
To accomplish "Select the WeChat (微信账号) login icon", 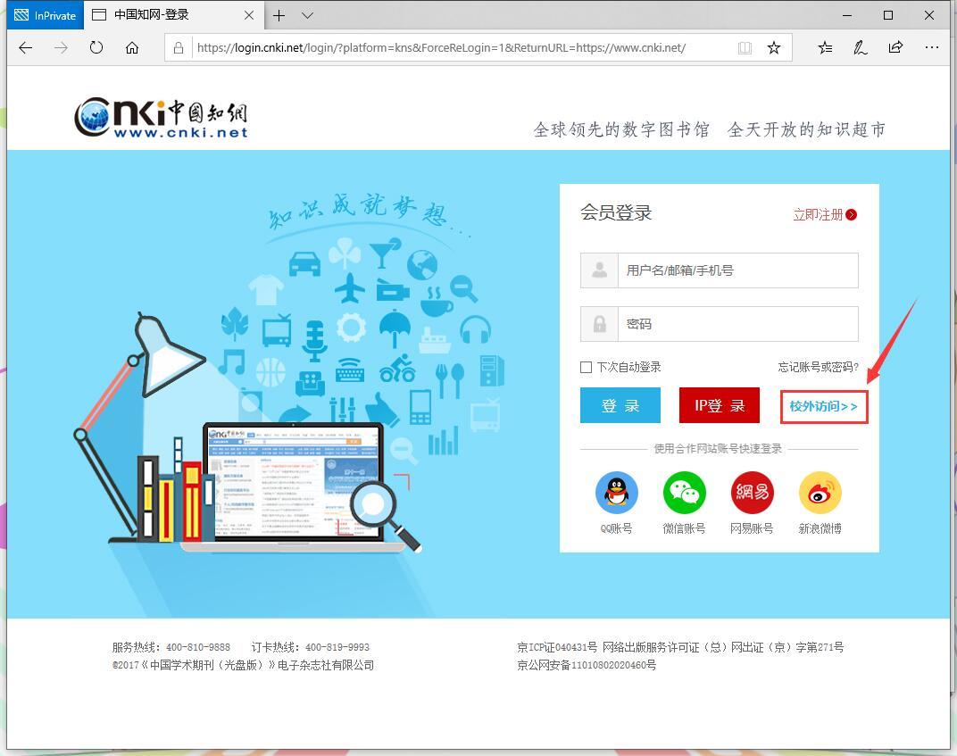I will click(x=684, y=492).
